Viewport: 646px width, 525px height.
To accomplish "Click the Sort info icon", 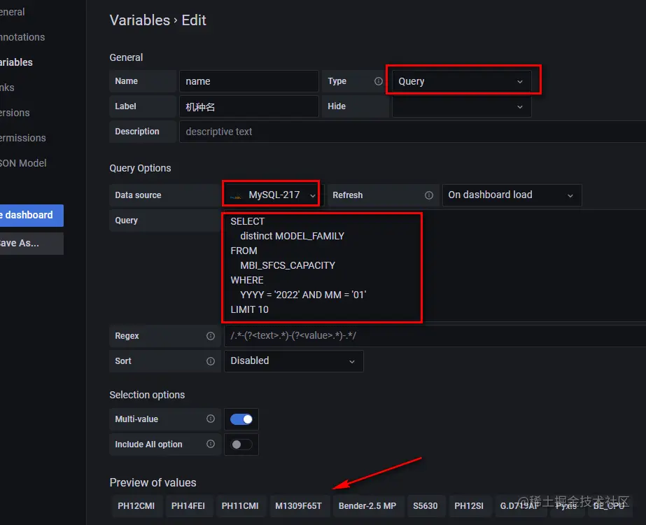I will coord(211,361).
